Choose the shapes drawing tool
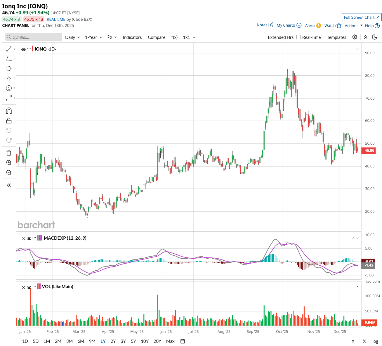382x346 pixels. click(x=9, y=68)
